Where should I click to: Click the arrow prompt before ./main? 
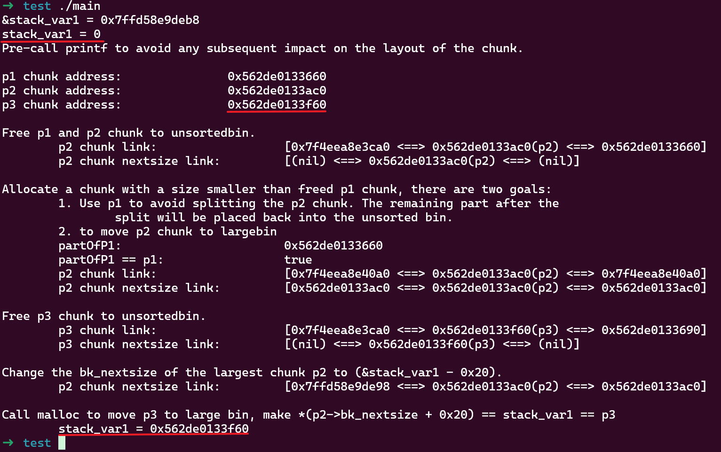[8, 6]
